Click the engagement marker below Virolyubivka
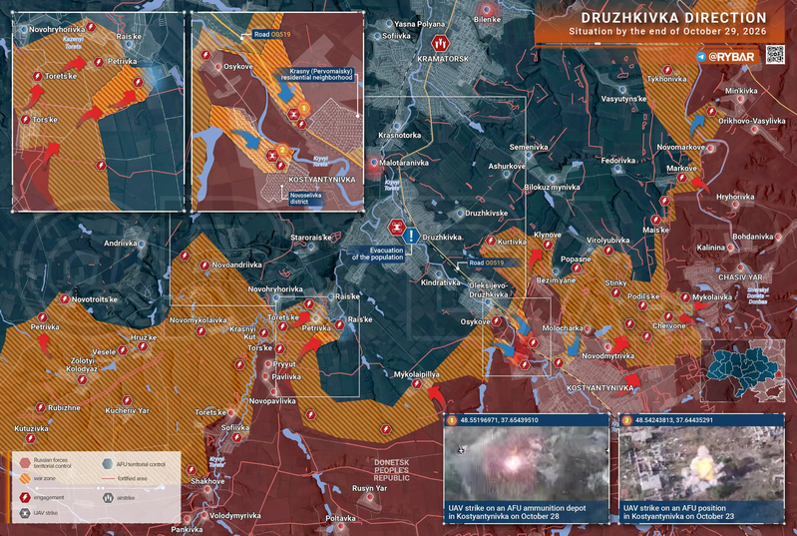The image size is (797, 536). pos(608,251)
